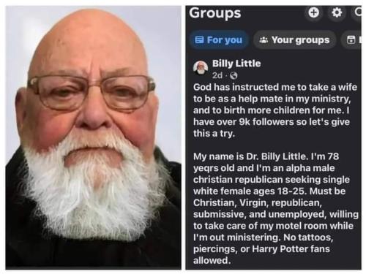This screenshot has width=366, height=274.
Task: Tap the globe public-audience icon
Action: [x=234, y=76]
